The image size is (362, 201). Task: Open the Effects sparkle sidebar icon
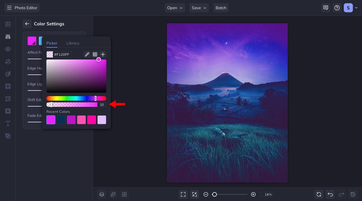pyautogui.click(x=8, y=62)
